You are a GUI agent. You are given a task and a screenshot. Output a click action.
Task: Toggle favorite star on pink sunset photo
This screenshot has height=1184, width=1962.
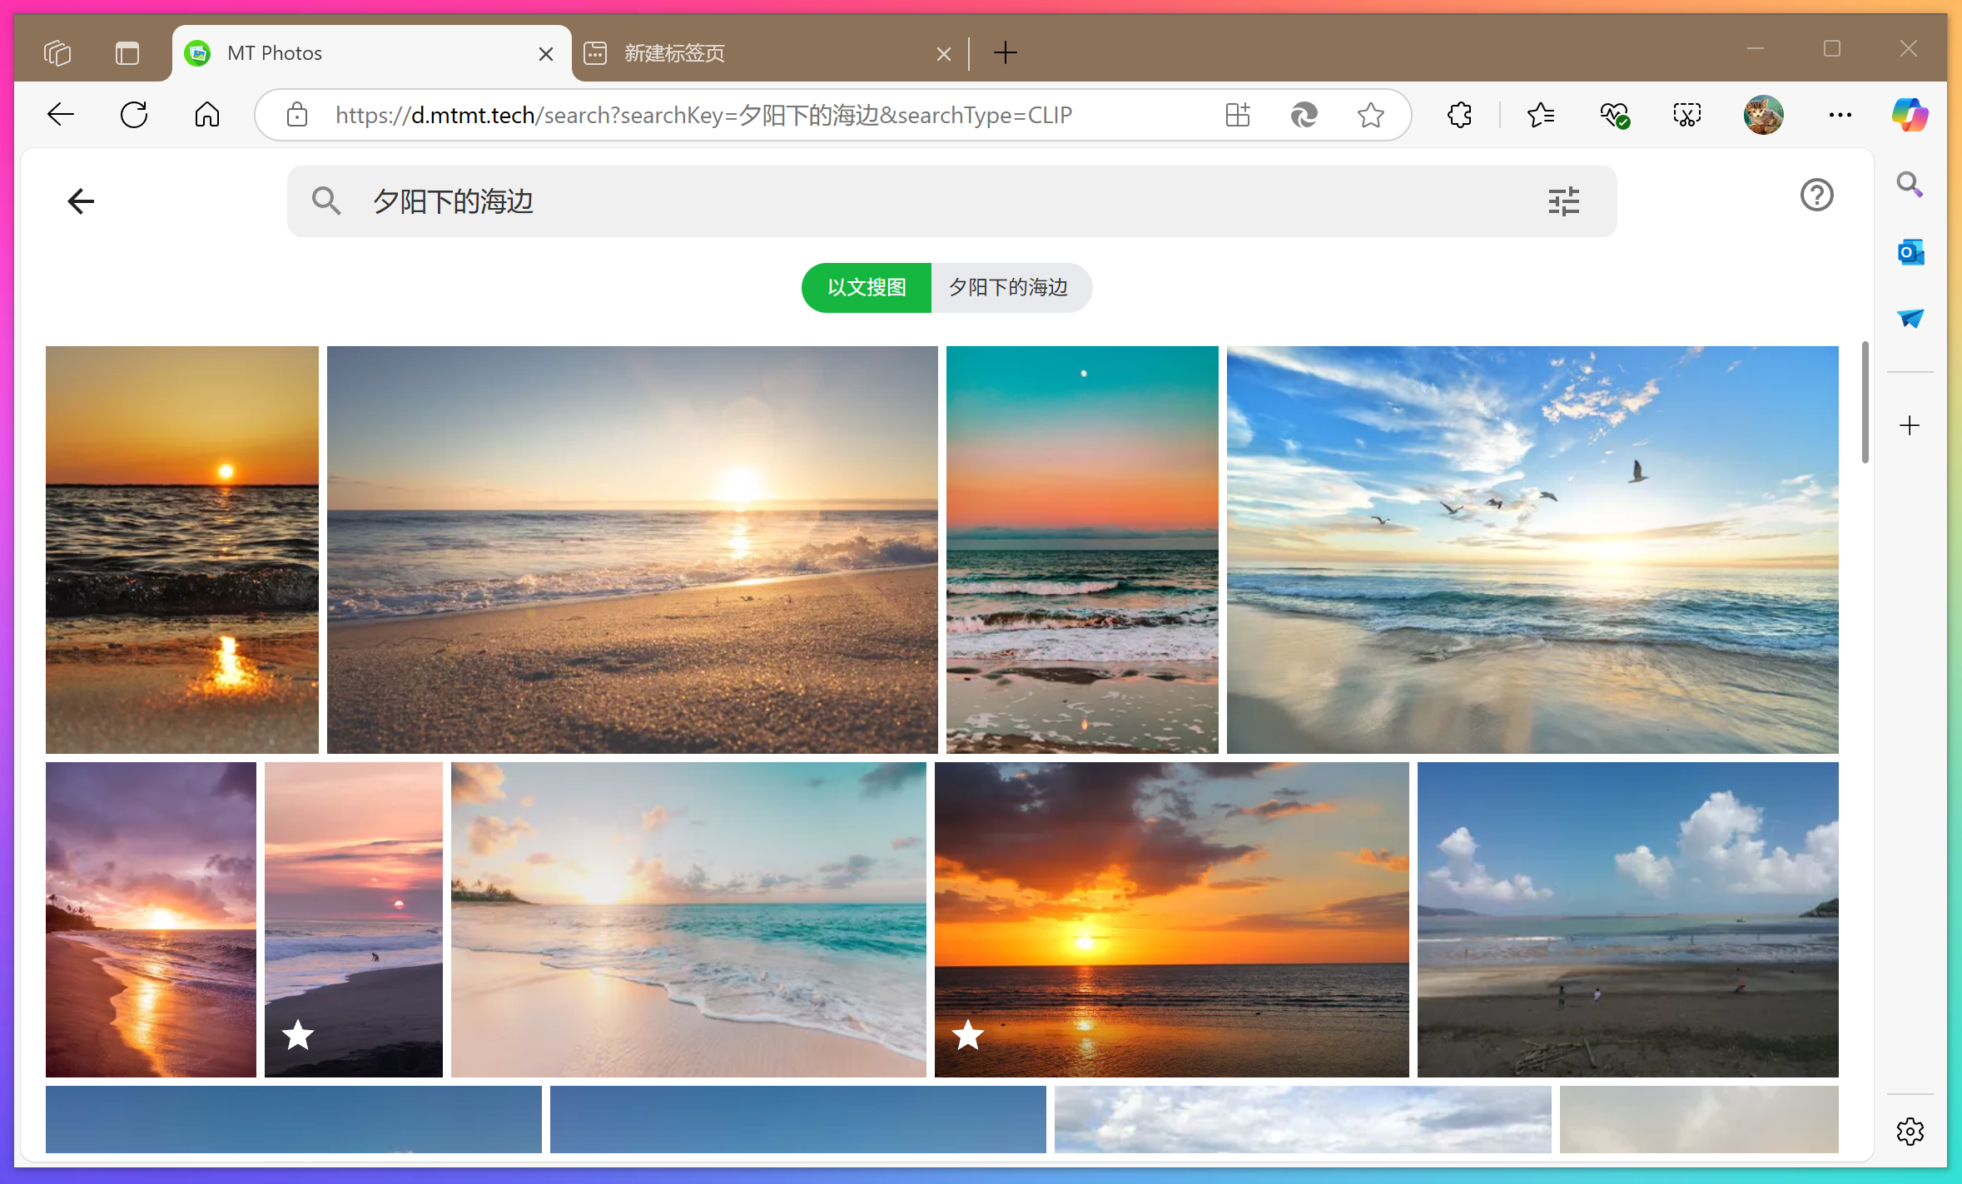(x=297, y=1035)
